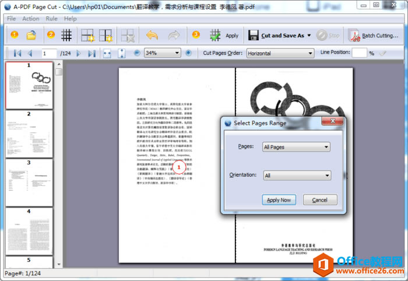Add a vertical cut line

click(x=105, y=35)
